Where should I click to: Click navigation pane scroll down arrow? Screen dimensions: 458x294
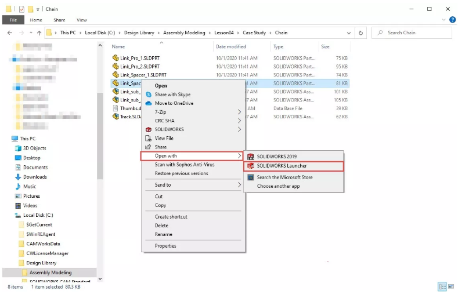pyautogui.click(x=100, y=278)
